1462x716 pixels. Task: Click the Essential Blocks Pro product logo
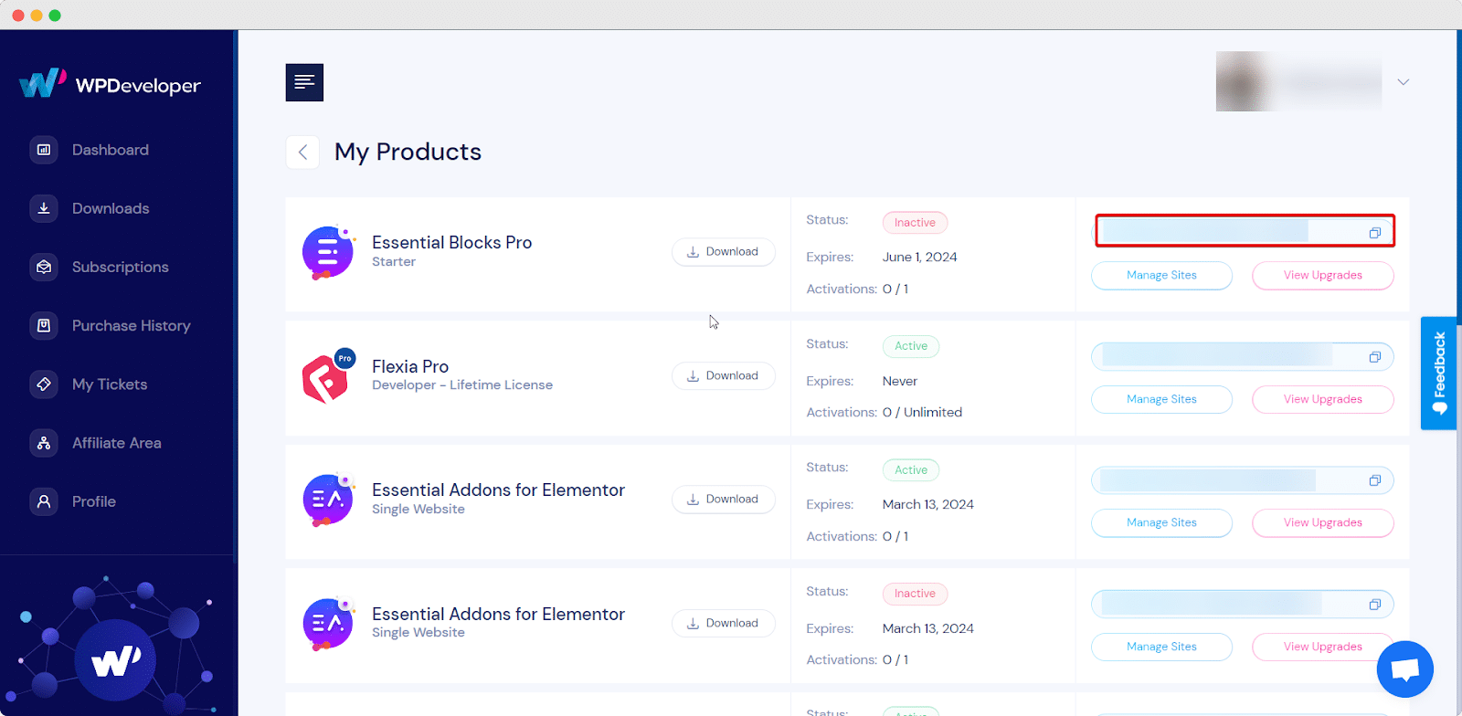[x=327, y=252]
